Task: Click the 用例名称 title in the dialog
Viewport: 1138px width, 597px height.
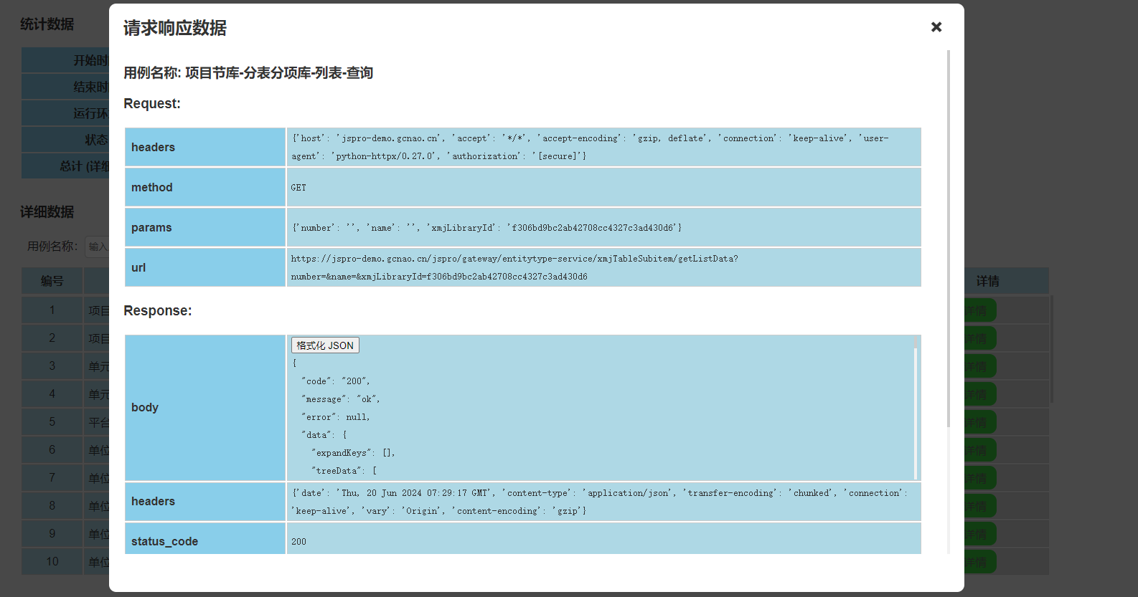Action: [x=248, y=73]
